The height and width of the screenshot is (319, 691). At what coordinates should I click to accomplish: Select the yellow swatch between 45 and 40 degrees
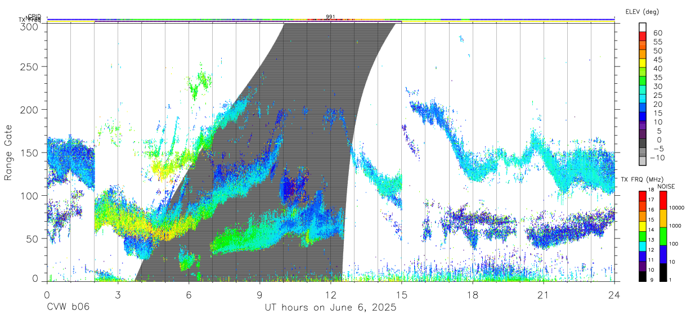(643, 62)
